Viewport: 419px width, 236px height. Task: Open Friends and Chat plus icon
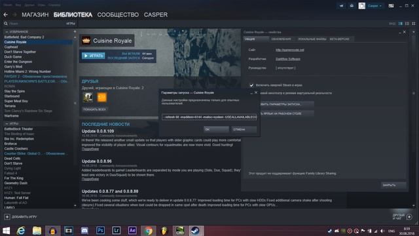409,217
